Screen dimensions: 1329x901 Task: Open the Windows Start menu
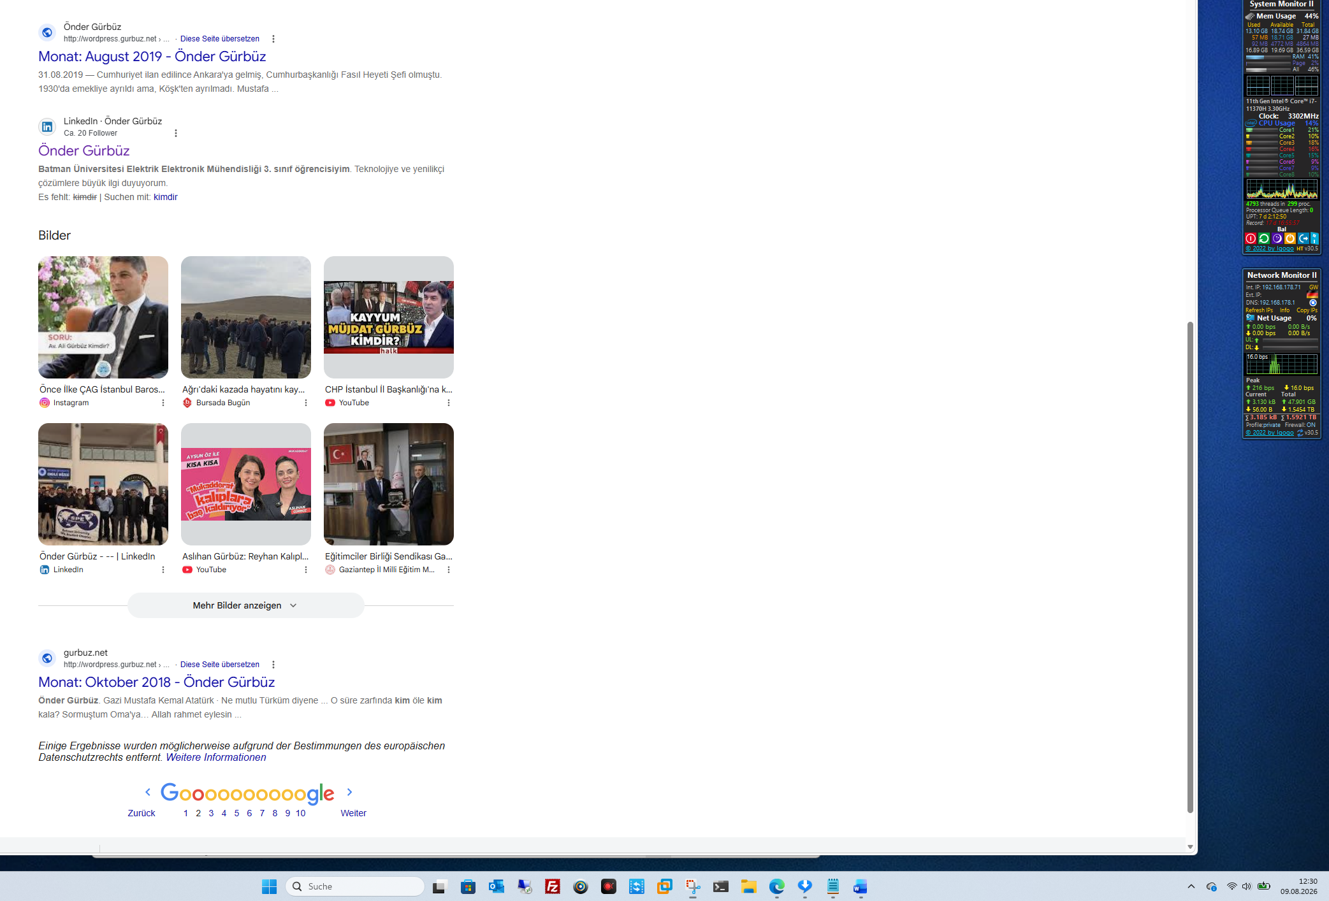tap(269, 886)
